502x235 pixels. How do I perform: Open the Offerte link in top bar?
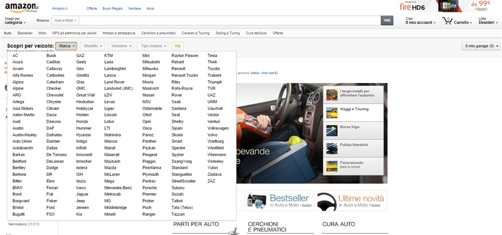pyautogui.click(x=92, y=9)
